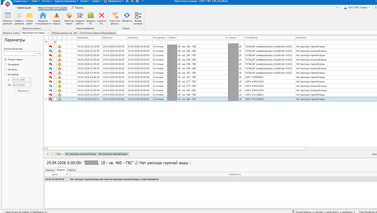Click blue tap icon in кв. 382 - ХВС row
This screenshot has width=377, height=213.
50,91
